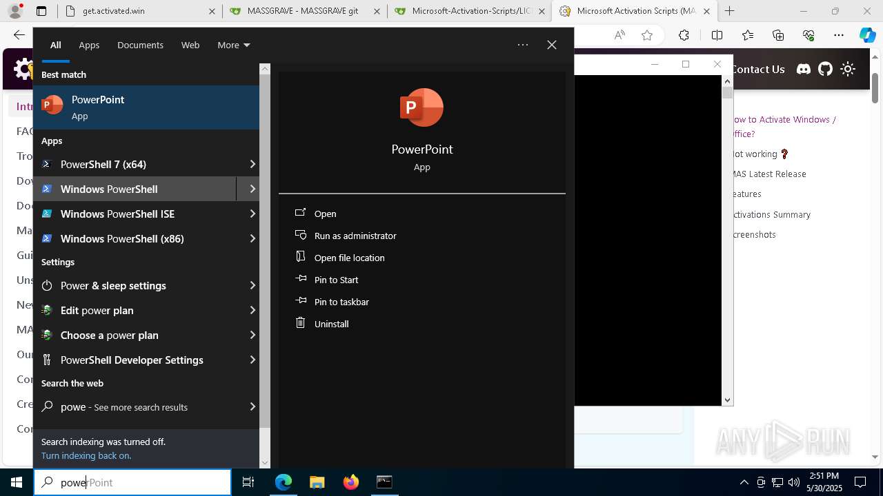This screenshot has width=883, height=496.
Task: Add this page to favorites star icon
Action: click(647, 35)
